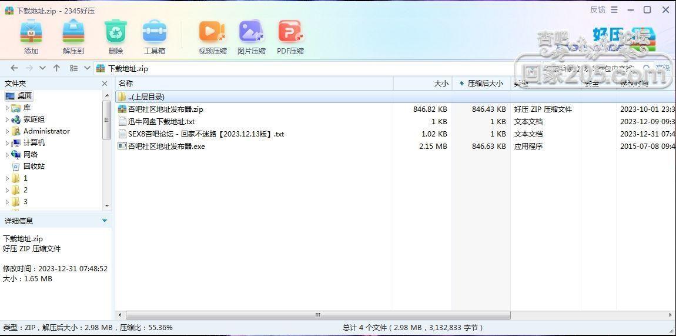
Task: Close the 文件夹 folder panel
Action: tap(104, 84)
